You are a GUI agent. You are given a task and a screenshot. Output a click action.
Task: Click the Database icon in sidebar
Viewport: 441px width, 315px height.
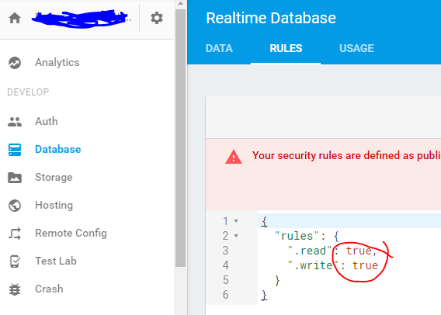[x=15, y=150]
